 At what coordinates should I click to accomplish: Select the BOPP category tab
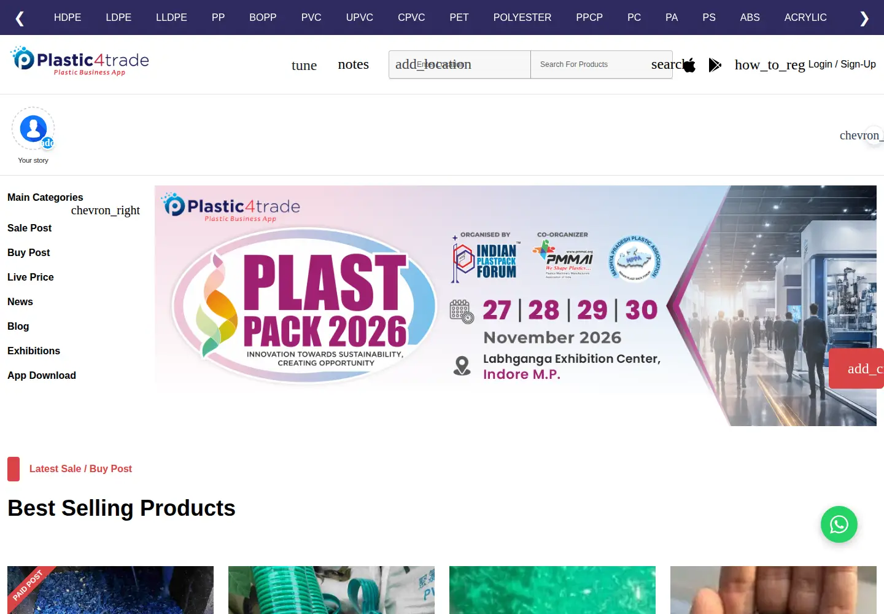click(263, 17)
